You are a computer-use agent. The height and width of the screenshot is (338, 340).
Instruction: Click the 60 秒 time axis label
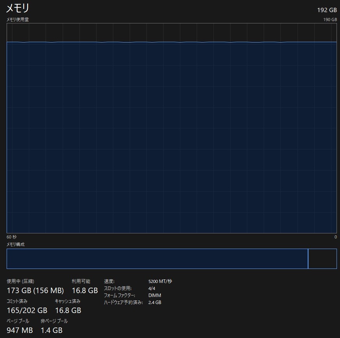tap(12, 237)
